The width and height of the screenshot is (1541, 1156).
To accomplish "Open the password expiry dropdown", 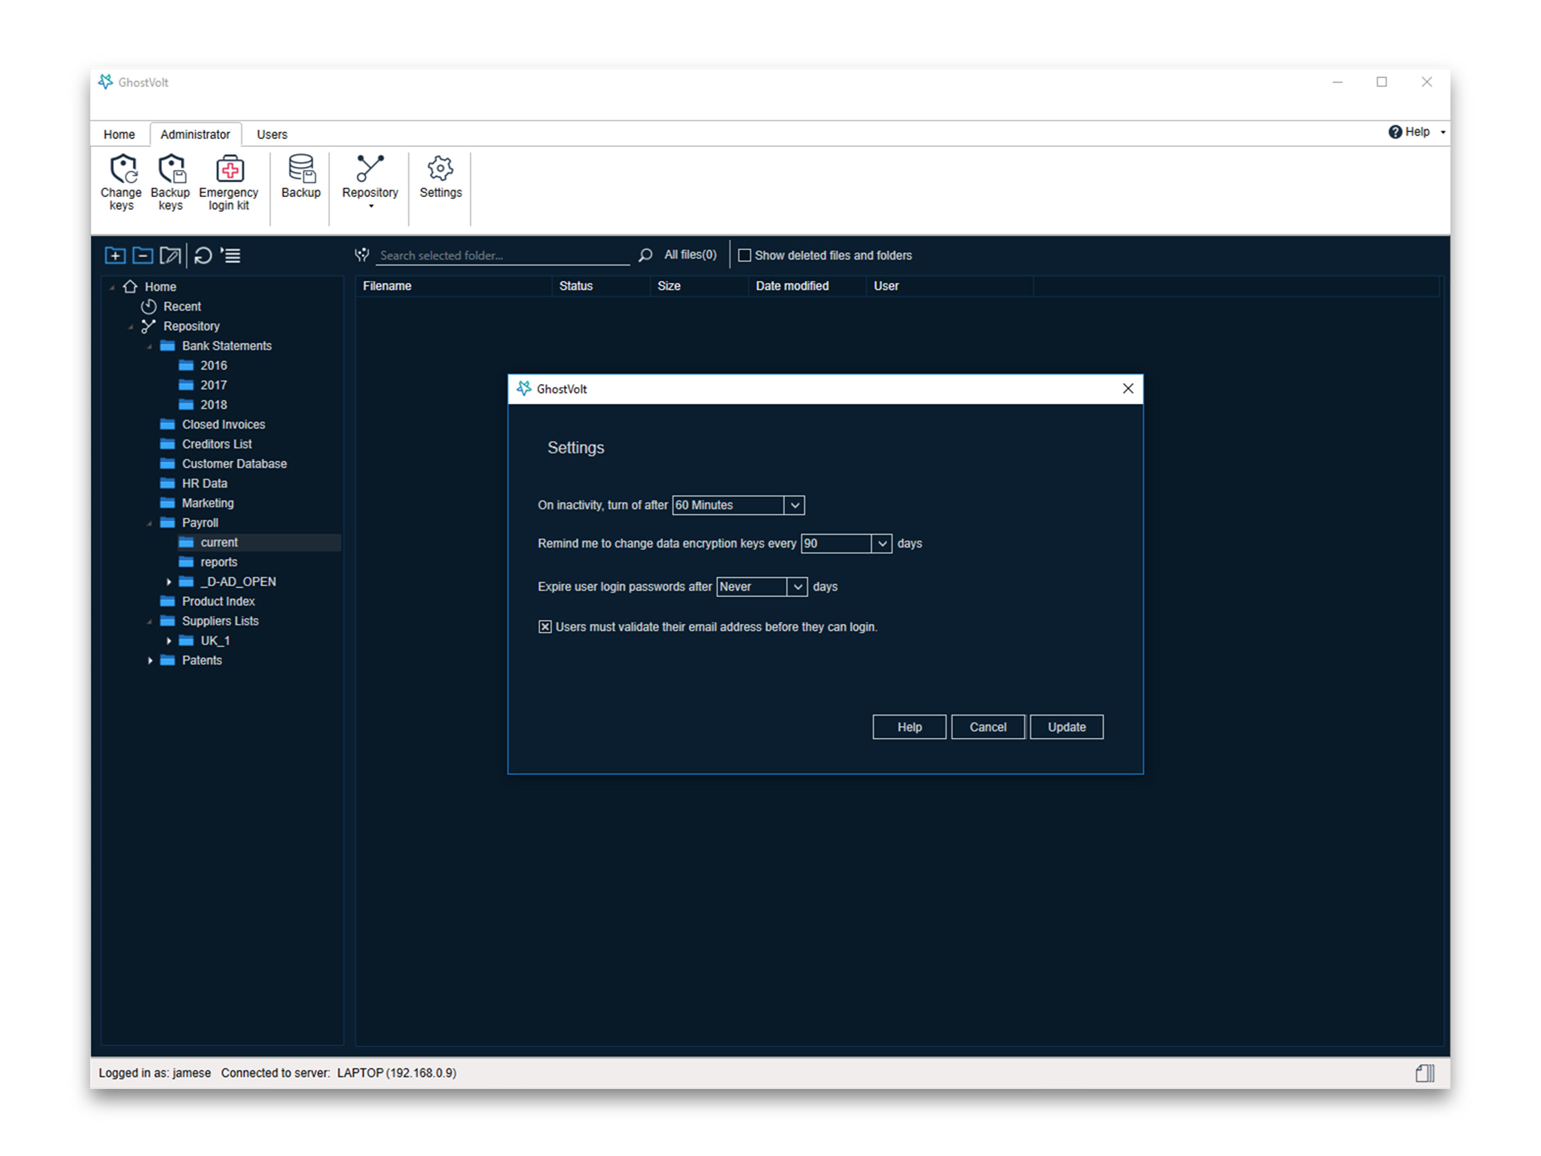I will 798,587.
